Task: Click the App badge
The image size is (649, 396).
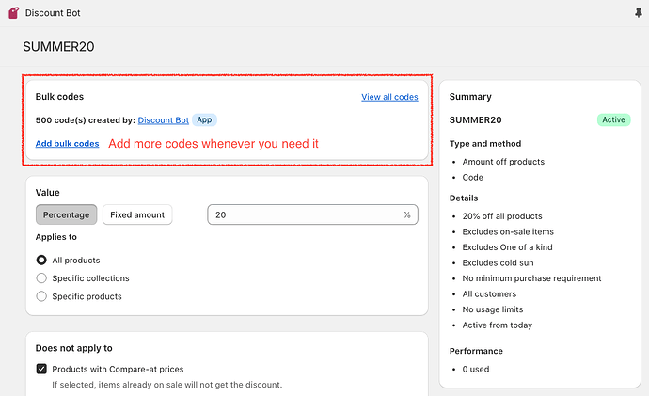Action: pyautogui.click(x=204, y=120)
